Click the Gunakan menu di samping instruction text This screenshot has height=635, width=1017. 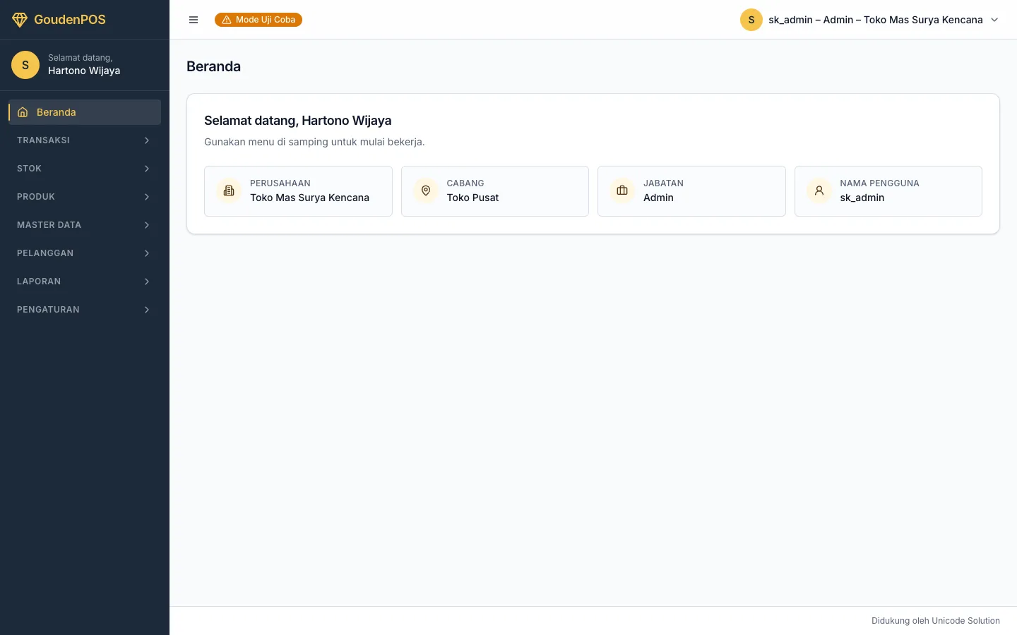(314, 142)
